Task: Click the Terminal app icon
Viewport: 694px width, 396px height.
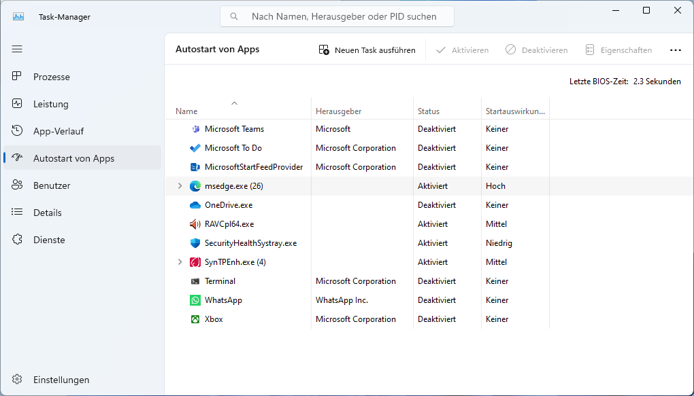Action: click(195, 281)
